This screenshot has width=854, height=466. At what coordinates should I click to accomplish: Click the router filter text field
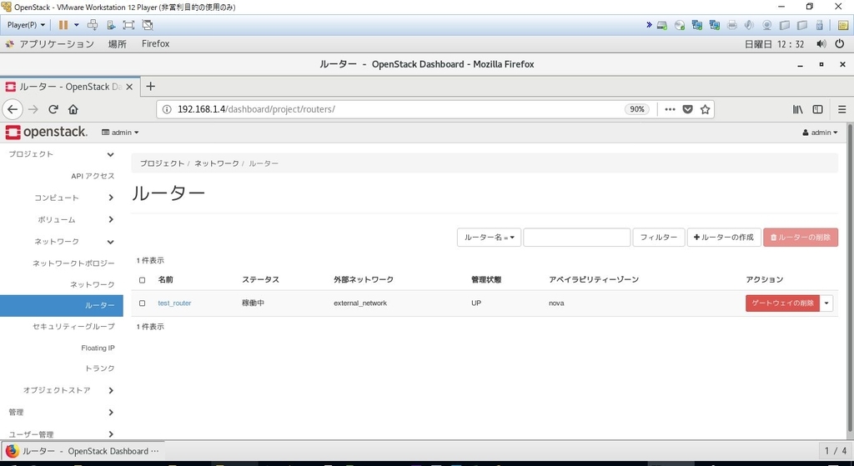pyautogui.click(x=577, y=238)
